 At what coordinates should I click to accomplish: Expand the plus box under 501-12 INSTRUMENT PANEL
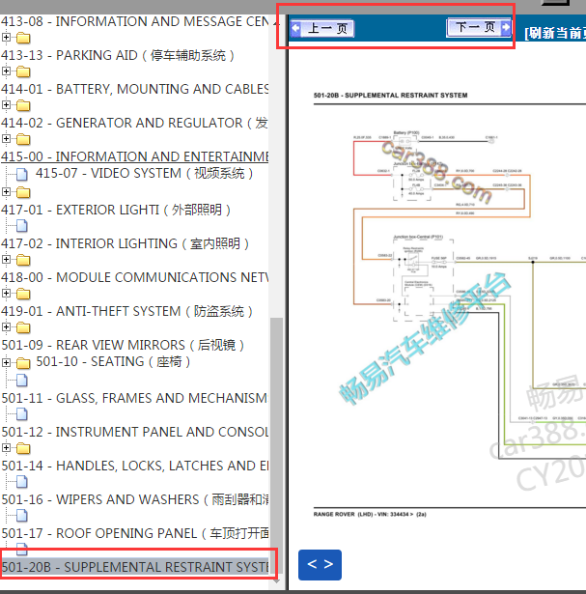pyautogui.click(x=6, y=448)
